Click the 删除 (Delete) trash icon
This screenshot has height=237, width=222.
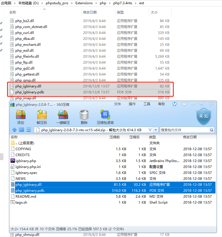tap(84, 115)
